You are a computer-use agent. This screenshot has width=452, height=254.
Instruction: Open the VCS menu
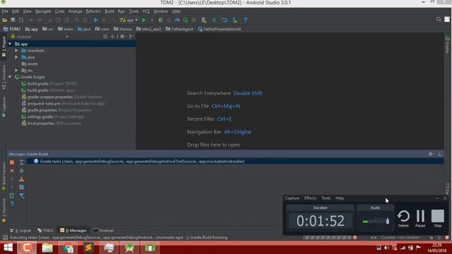146,11
